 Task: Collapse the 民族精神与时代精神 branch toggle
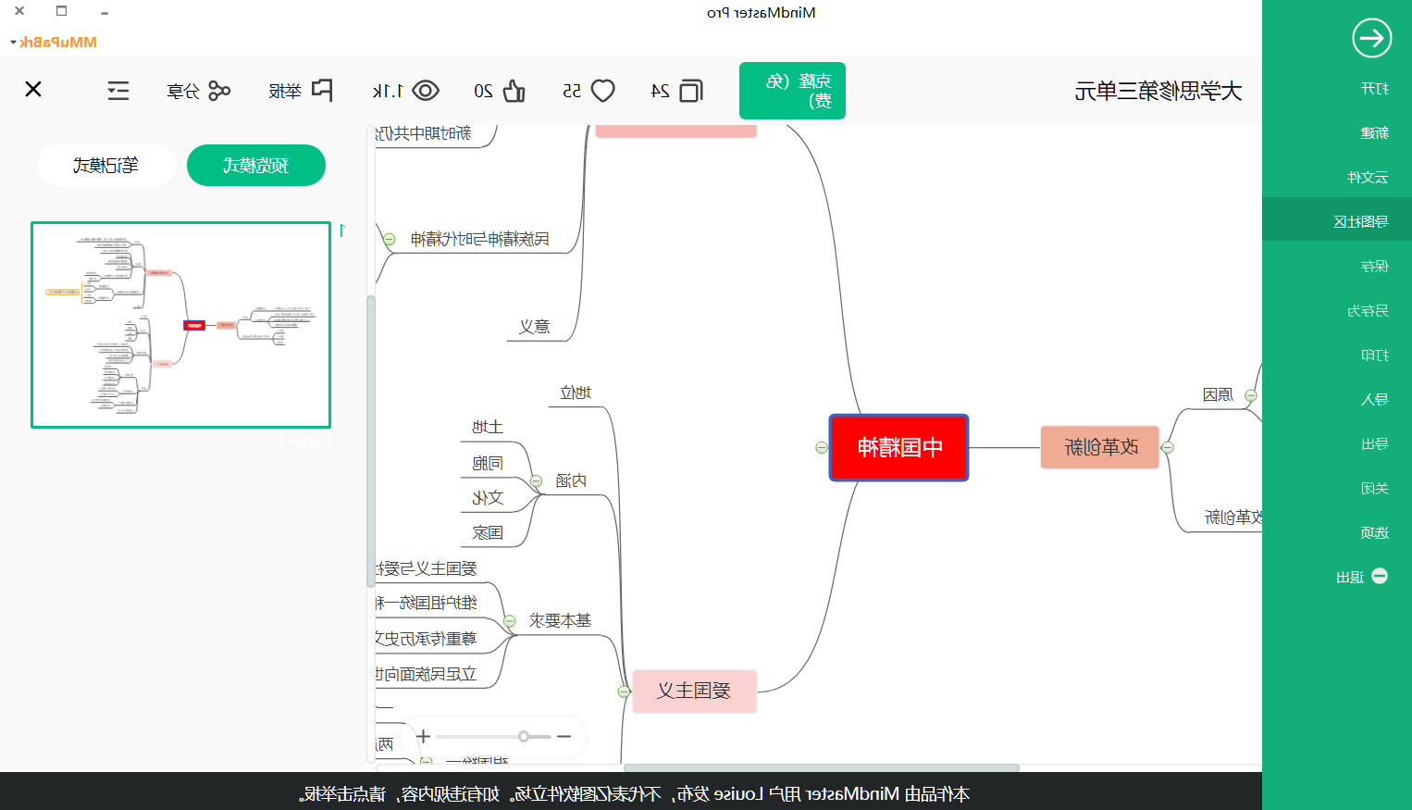(x=390, y=239)
